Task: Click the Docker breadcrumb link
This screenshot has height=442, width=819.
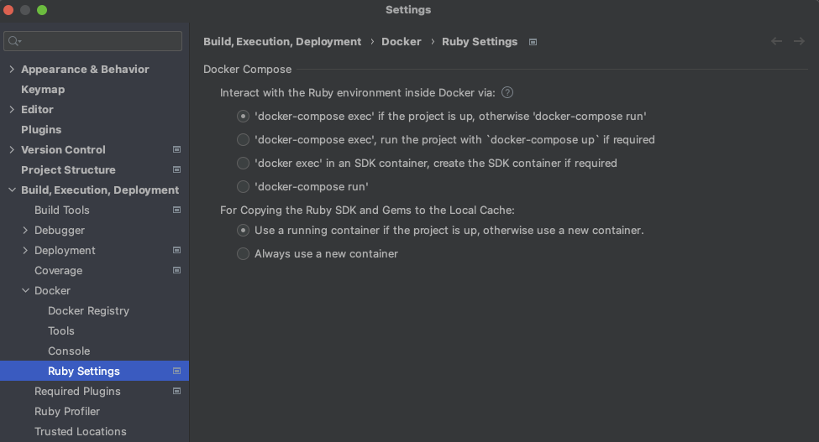Action: coord(402,42)
